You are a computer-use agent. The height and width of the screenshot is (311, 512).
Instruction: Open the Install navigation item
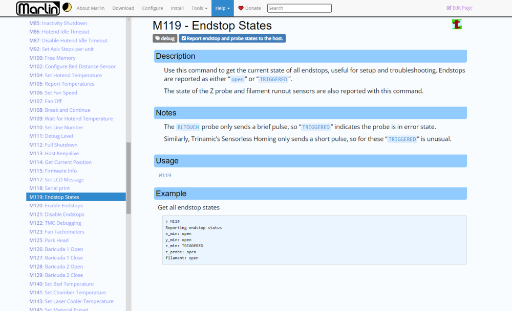point(177,8)
